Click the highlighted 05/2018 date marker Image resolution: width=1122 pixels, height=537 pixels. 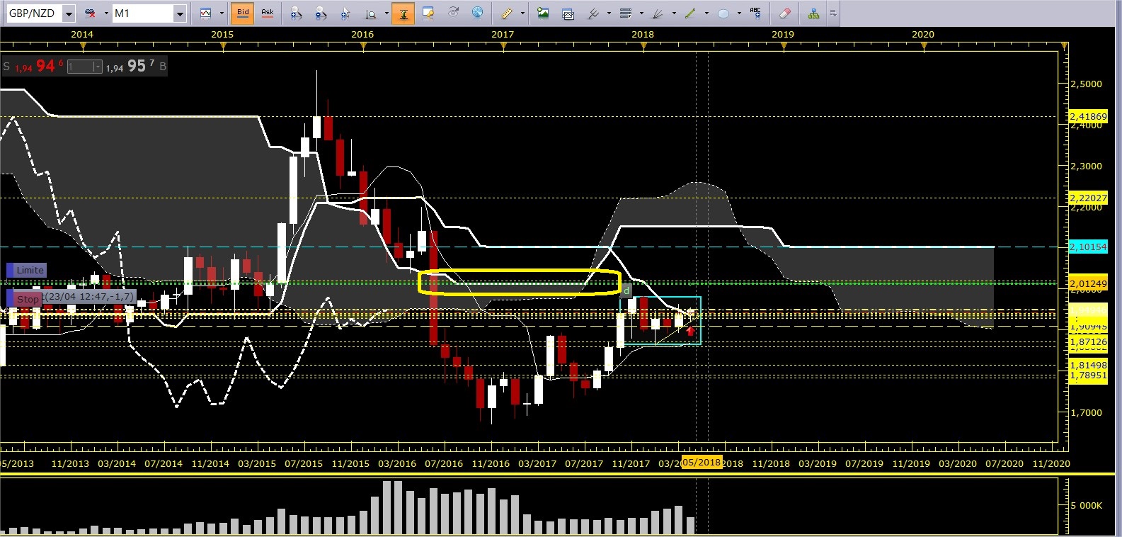point(702,462)
